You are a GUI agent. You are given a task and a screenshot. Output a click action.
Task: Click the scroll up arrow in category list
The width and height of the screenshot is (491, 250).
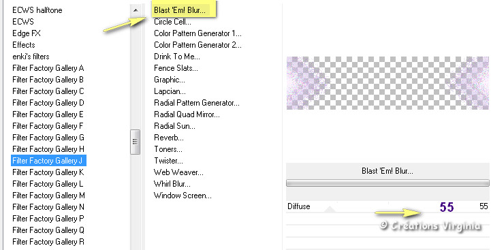pyautogui.click(x=136, y=10)
